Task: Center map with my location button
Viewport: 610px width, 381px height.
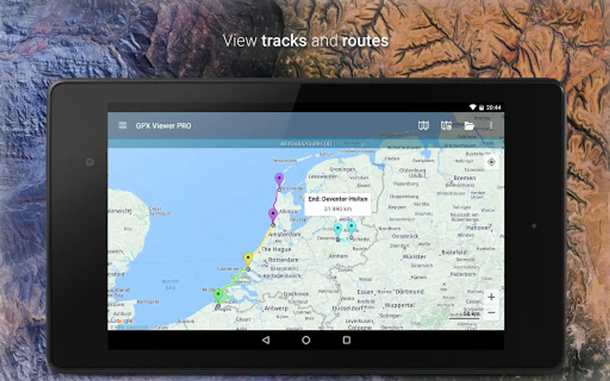Action: [x=491, y=162]
